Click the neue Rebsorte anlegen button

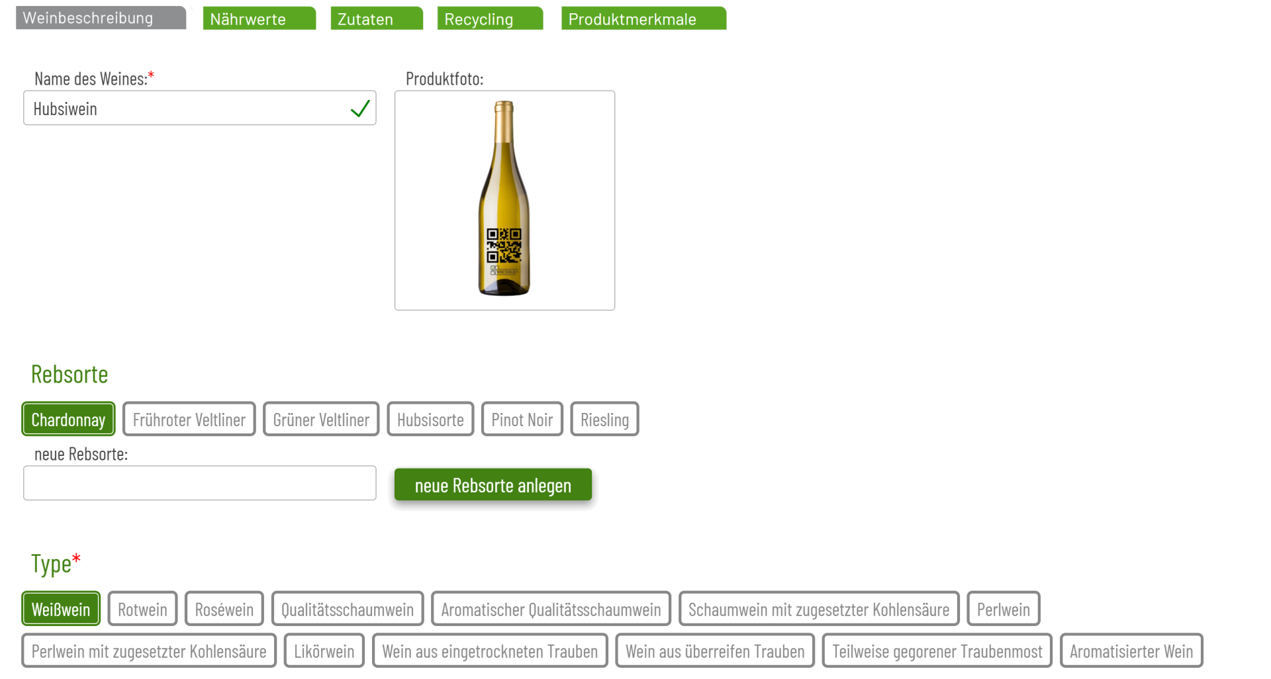(493, 485)
